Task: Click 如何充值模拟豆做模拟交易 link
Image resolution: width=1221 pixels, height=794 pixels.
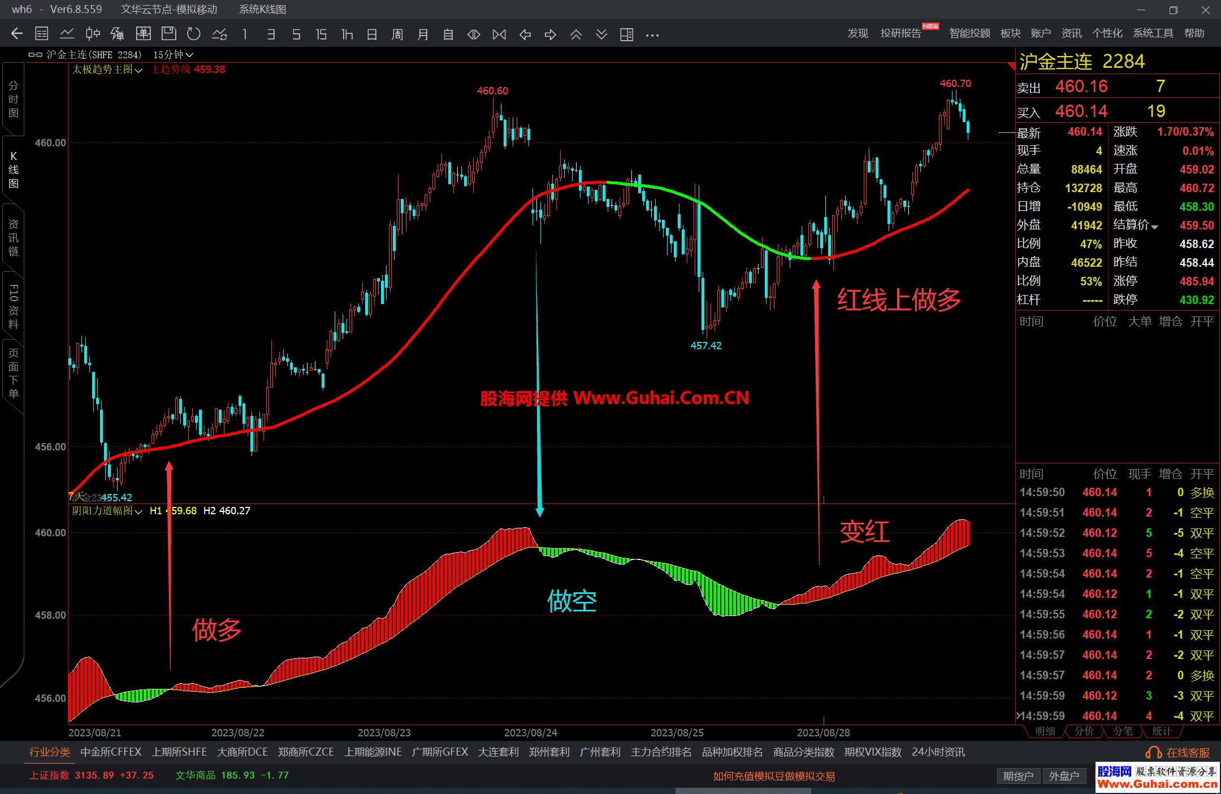Action: point(773,776)
